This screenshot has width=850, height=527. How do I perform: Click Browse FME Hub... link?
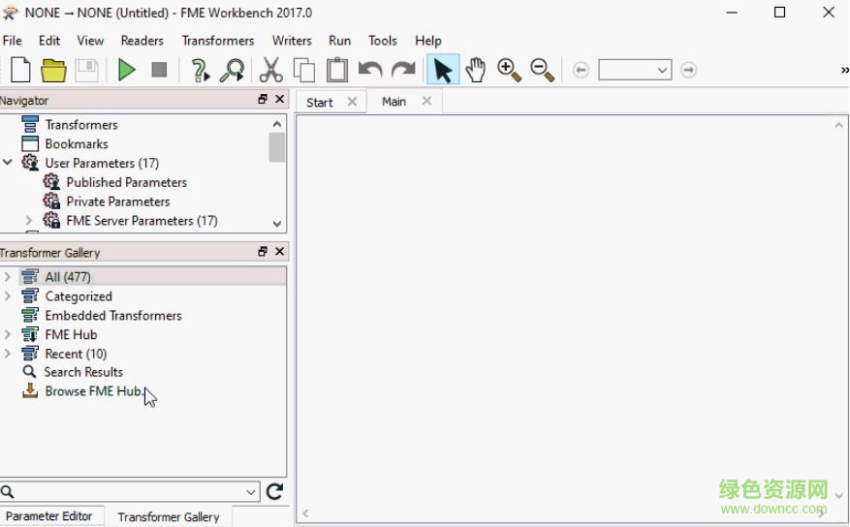tap(94, 391)
